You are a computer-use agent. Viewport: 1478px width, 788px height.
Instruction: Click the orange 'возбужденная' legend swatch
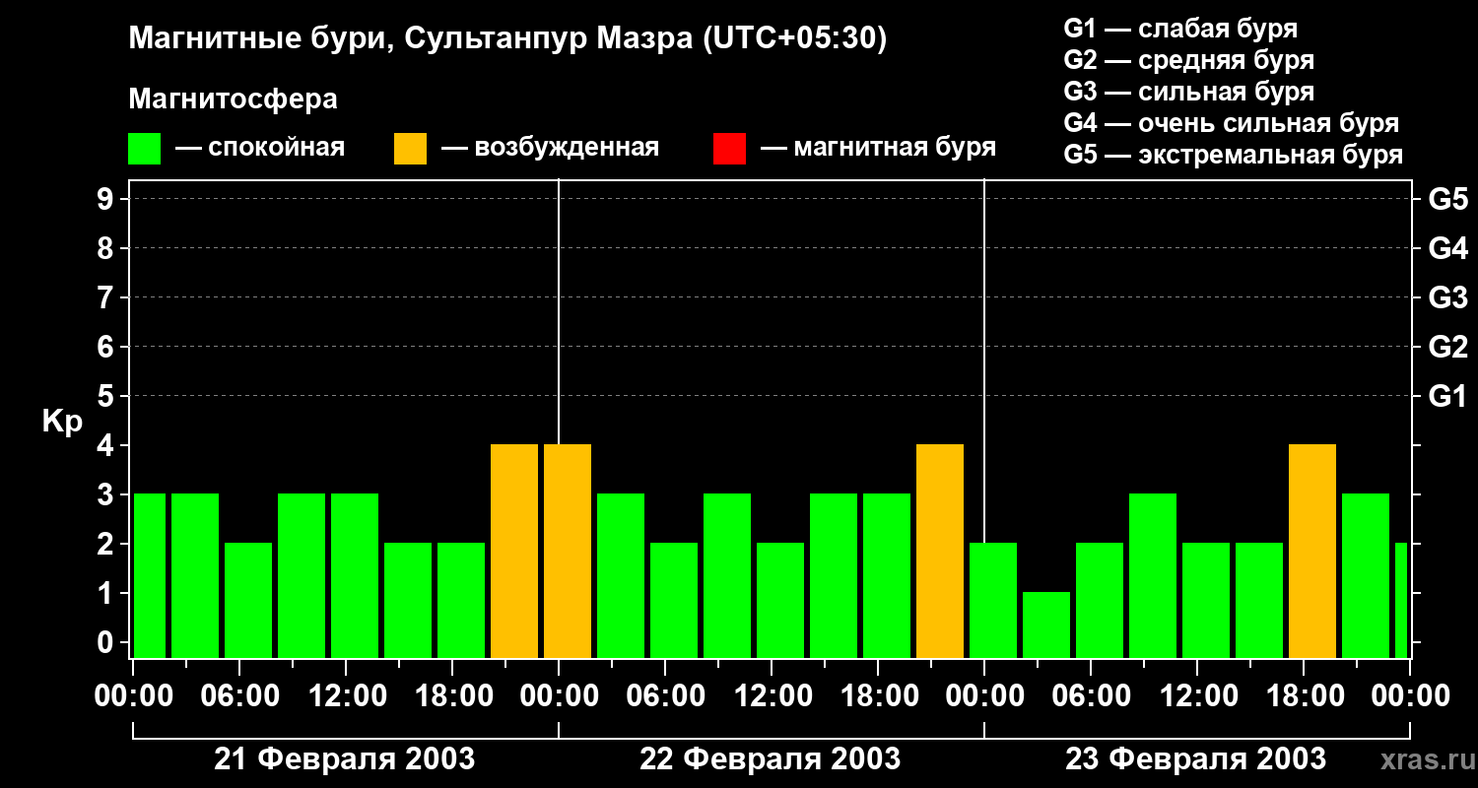click(x=410, y=149)
